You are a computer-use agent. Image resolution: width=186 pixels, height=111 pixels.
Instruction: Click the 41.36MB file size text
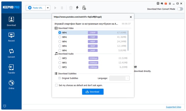[x=121, y=37]
